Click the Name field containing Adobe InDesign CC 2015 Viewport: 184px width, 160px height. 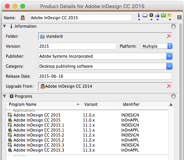(81, 18)
